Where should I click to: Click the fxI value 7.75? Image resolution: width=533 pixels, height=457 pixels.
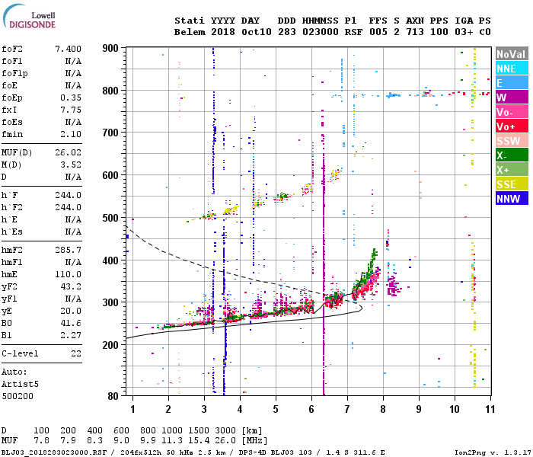[x=71, y=110]
